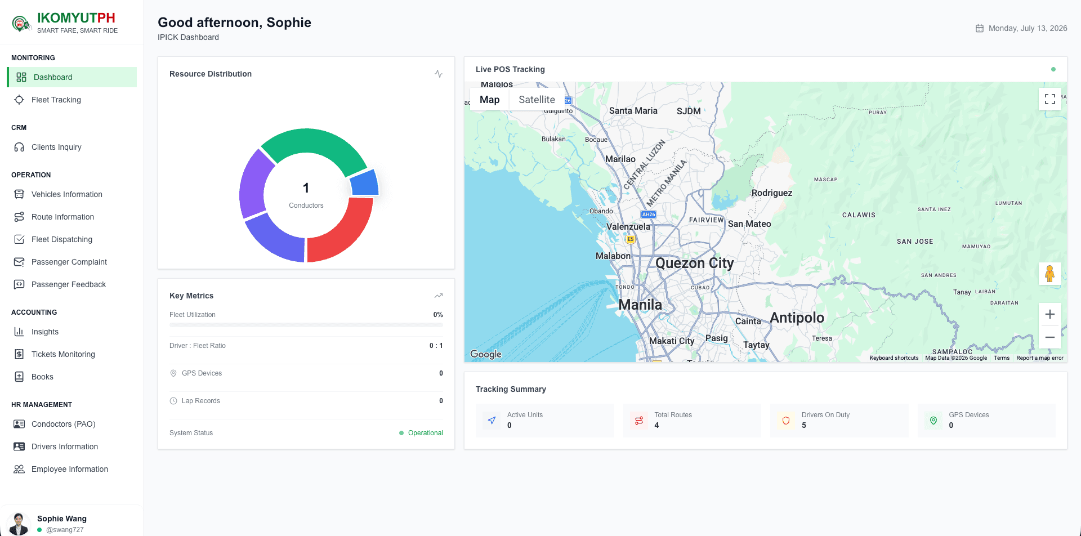The width and height of the screenshot is (1081, 536).
Task: Zoom in on the map
Action: (x=1050, y=314)
